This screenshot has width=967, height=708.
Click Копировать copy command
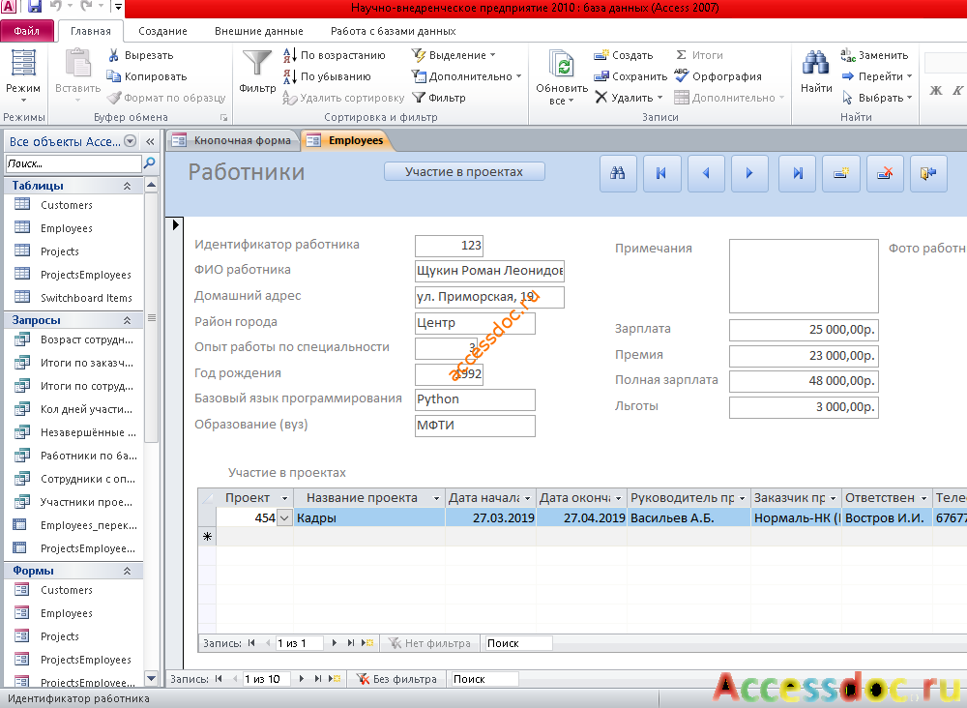[x=147, y=76]
